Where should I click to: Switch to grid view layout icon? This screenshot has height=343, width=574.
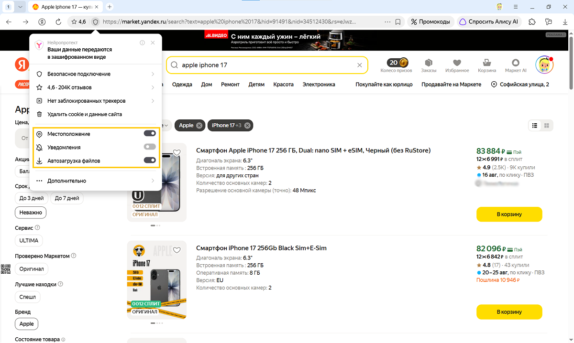coord(547,126)
